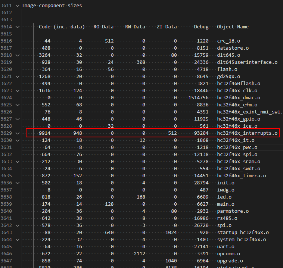
Task: Collapse the fold chevron at line 3627
Action: point(18,119)
